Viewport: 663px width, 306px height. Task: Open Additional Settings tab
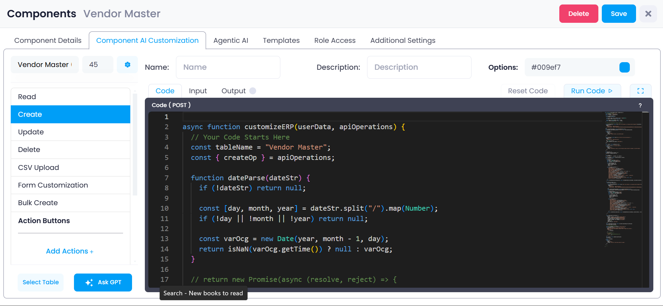tap(403, 40)
